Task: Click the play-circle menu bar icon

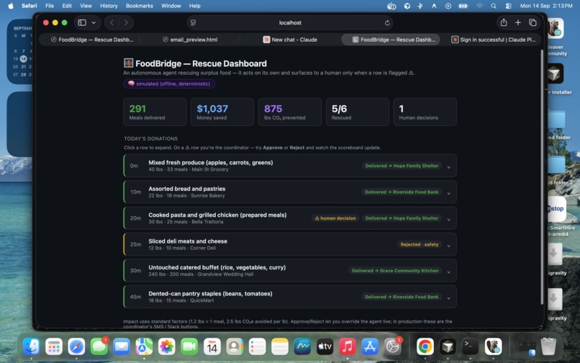Action: coord(448,6)
